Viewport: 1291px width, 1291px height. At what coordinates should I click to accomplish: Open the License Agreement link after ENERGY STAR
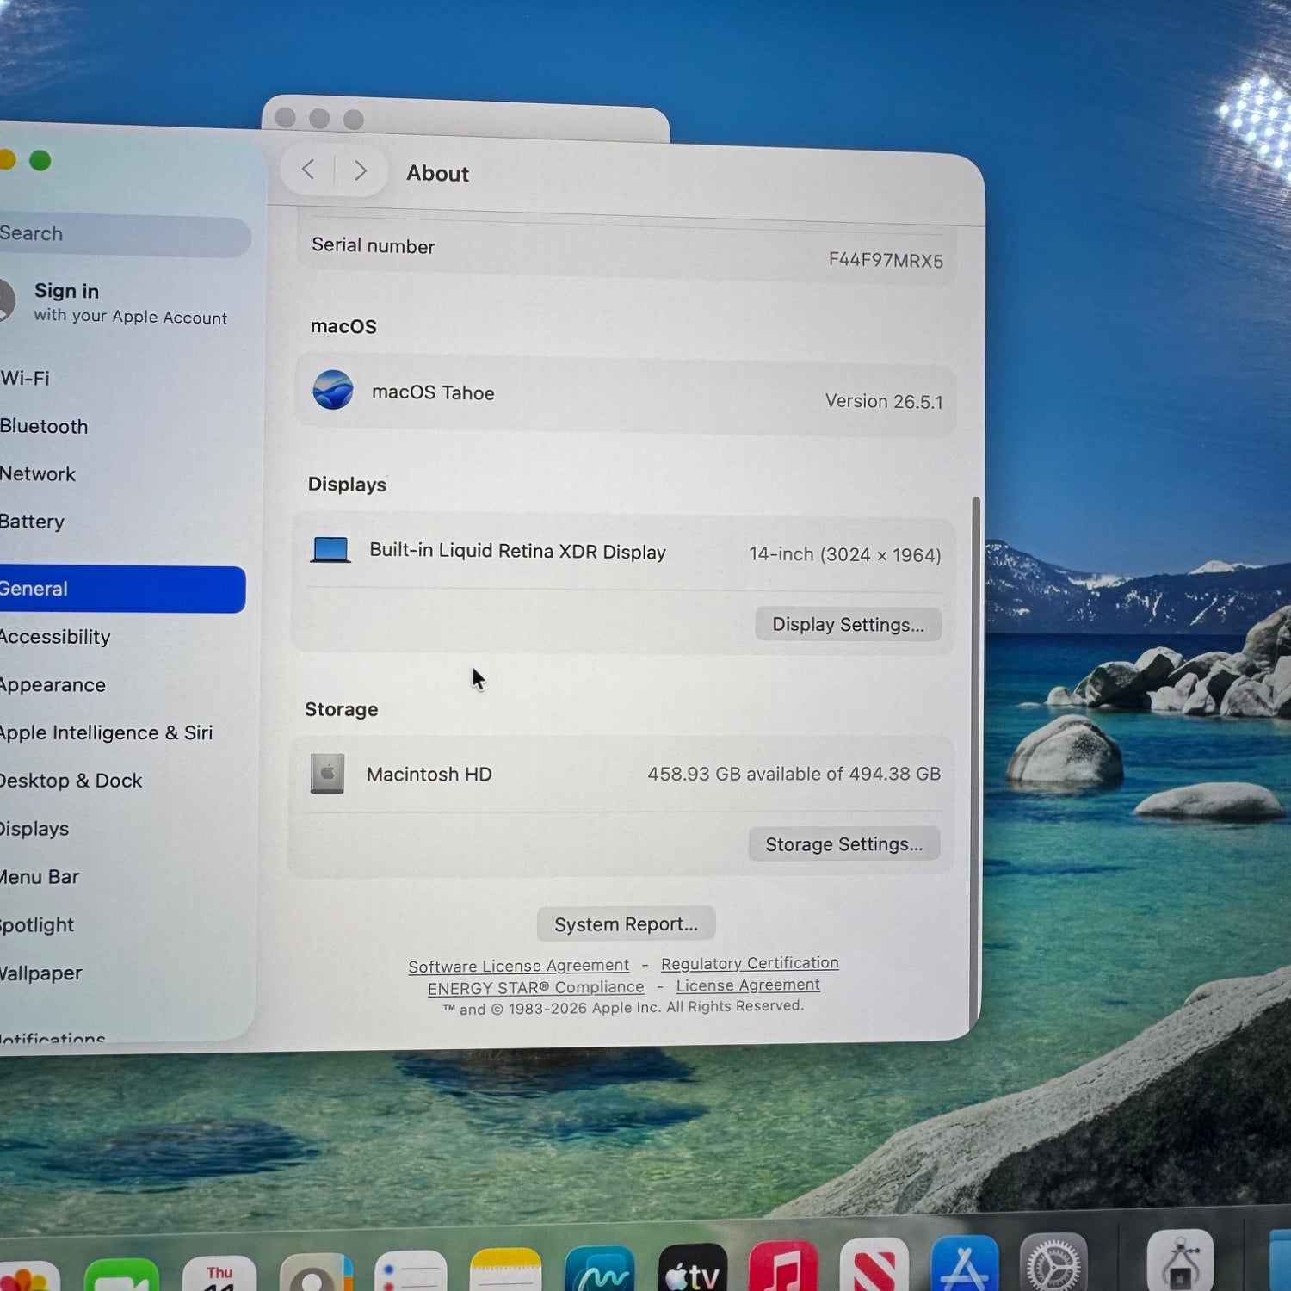[748, 985]
